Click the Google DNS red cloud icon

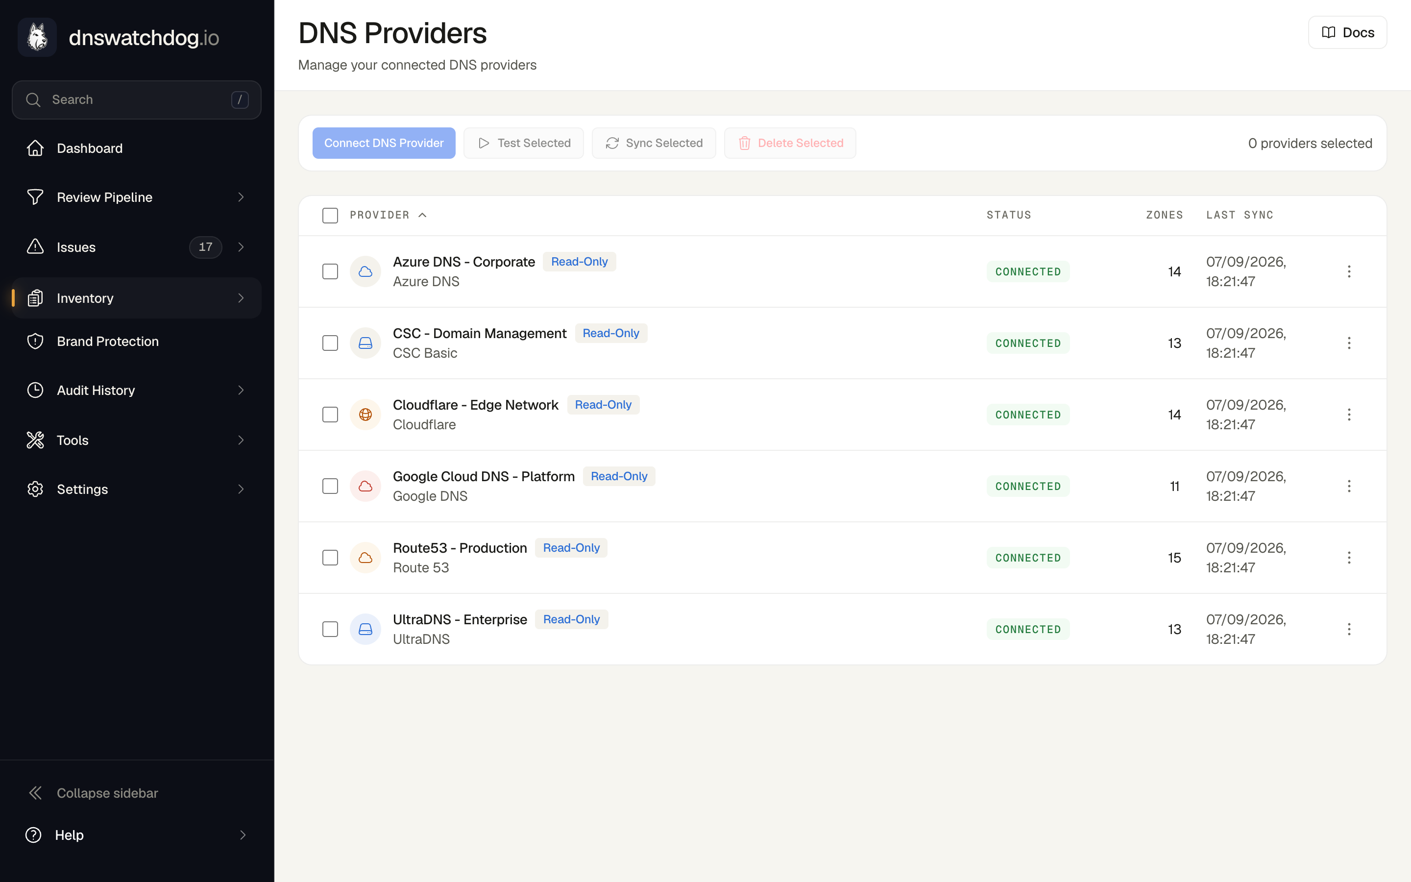click(x=365, y=486)
